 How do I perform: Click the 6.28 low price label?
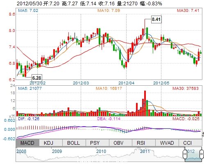[36, 78]
